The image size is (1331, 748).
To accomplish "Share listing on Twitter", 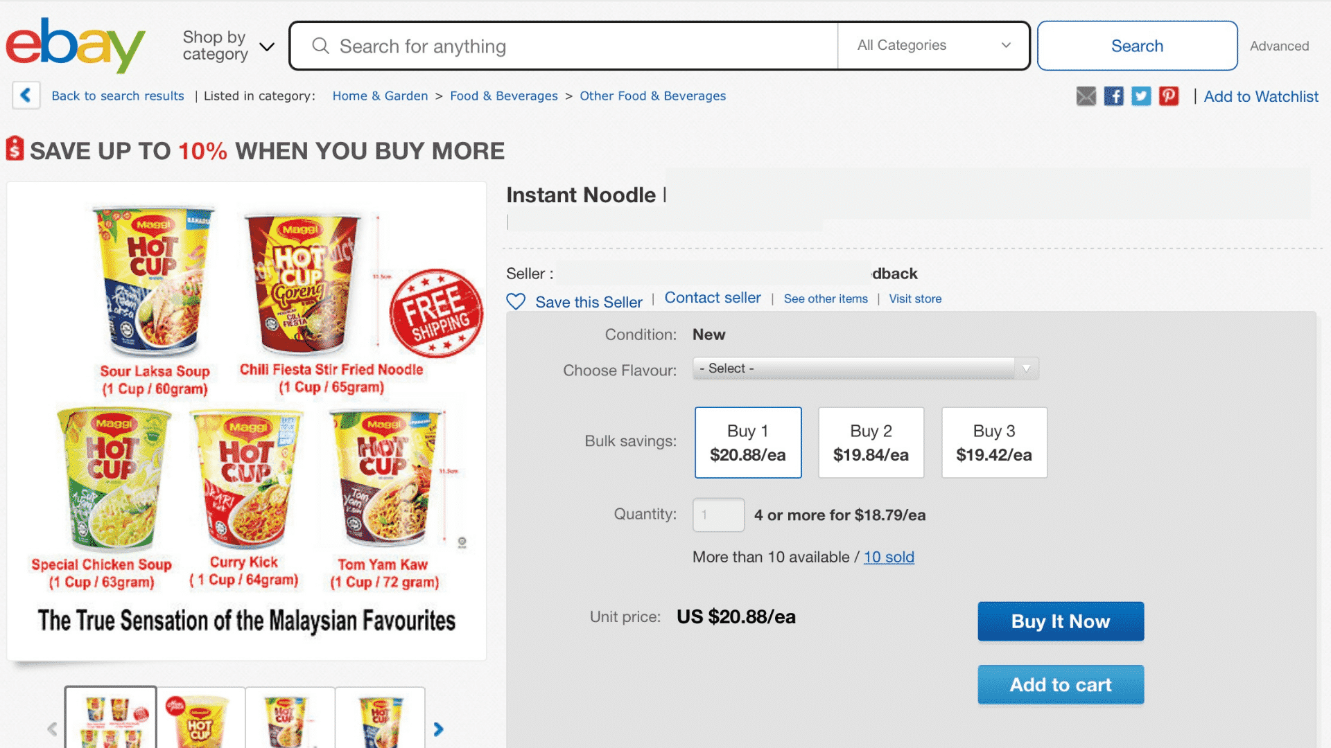I will point(1141,96).
